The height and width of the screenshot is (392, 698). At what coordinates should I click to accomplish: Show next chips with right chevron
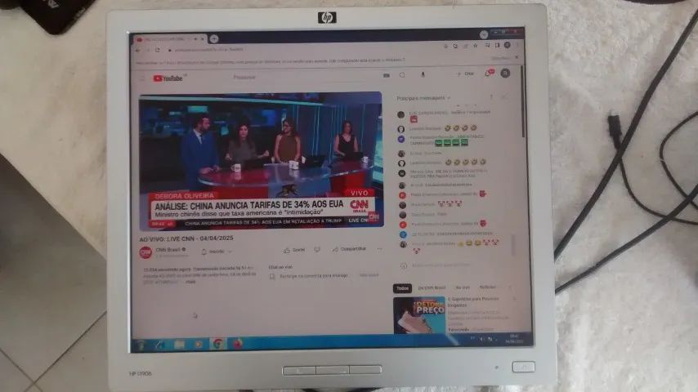tap(510, 287)
